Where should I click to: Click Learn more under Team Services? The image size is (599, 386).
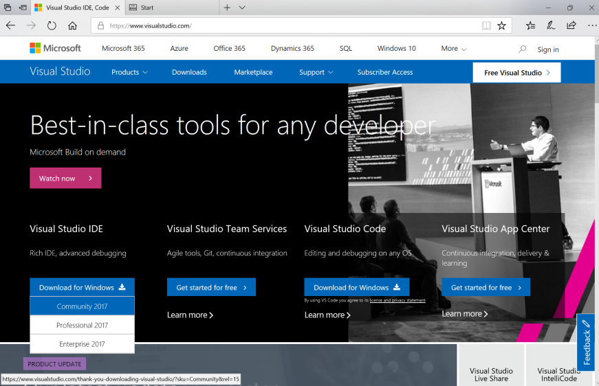190,315
